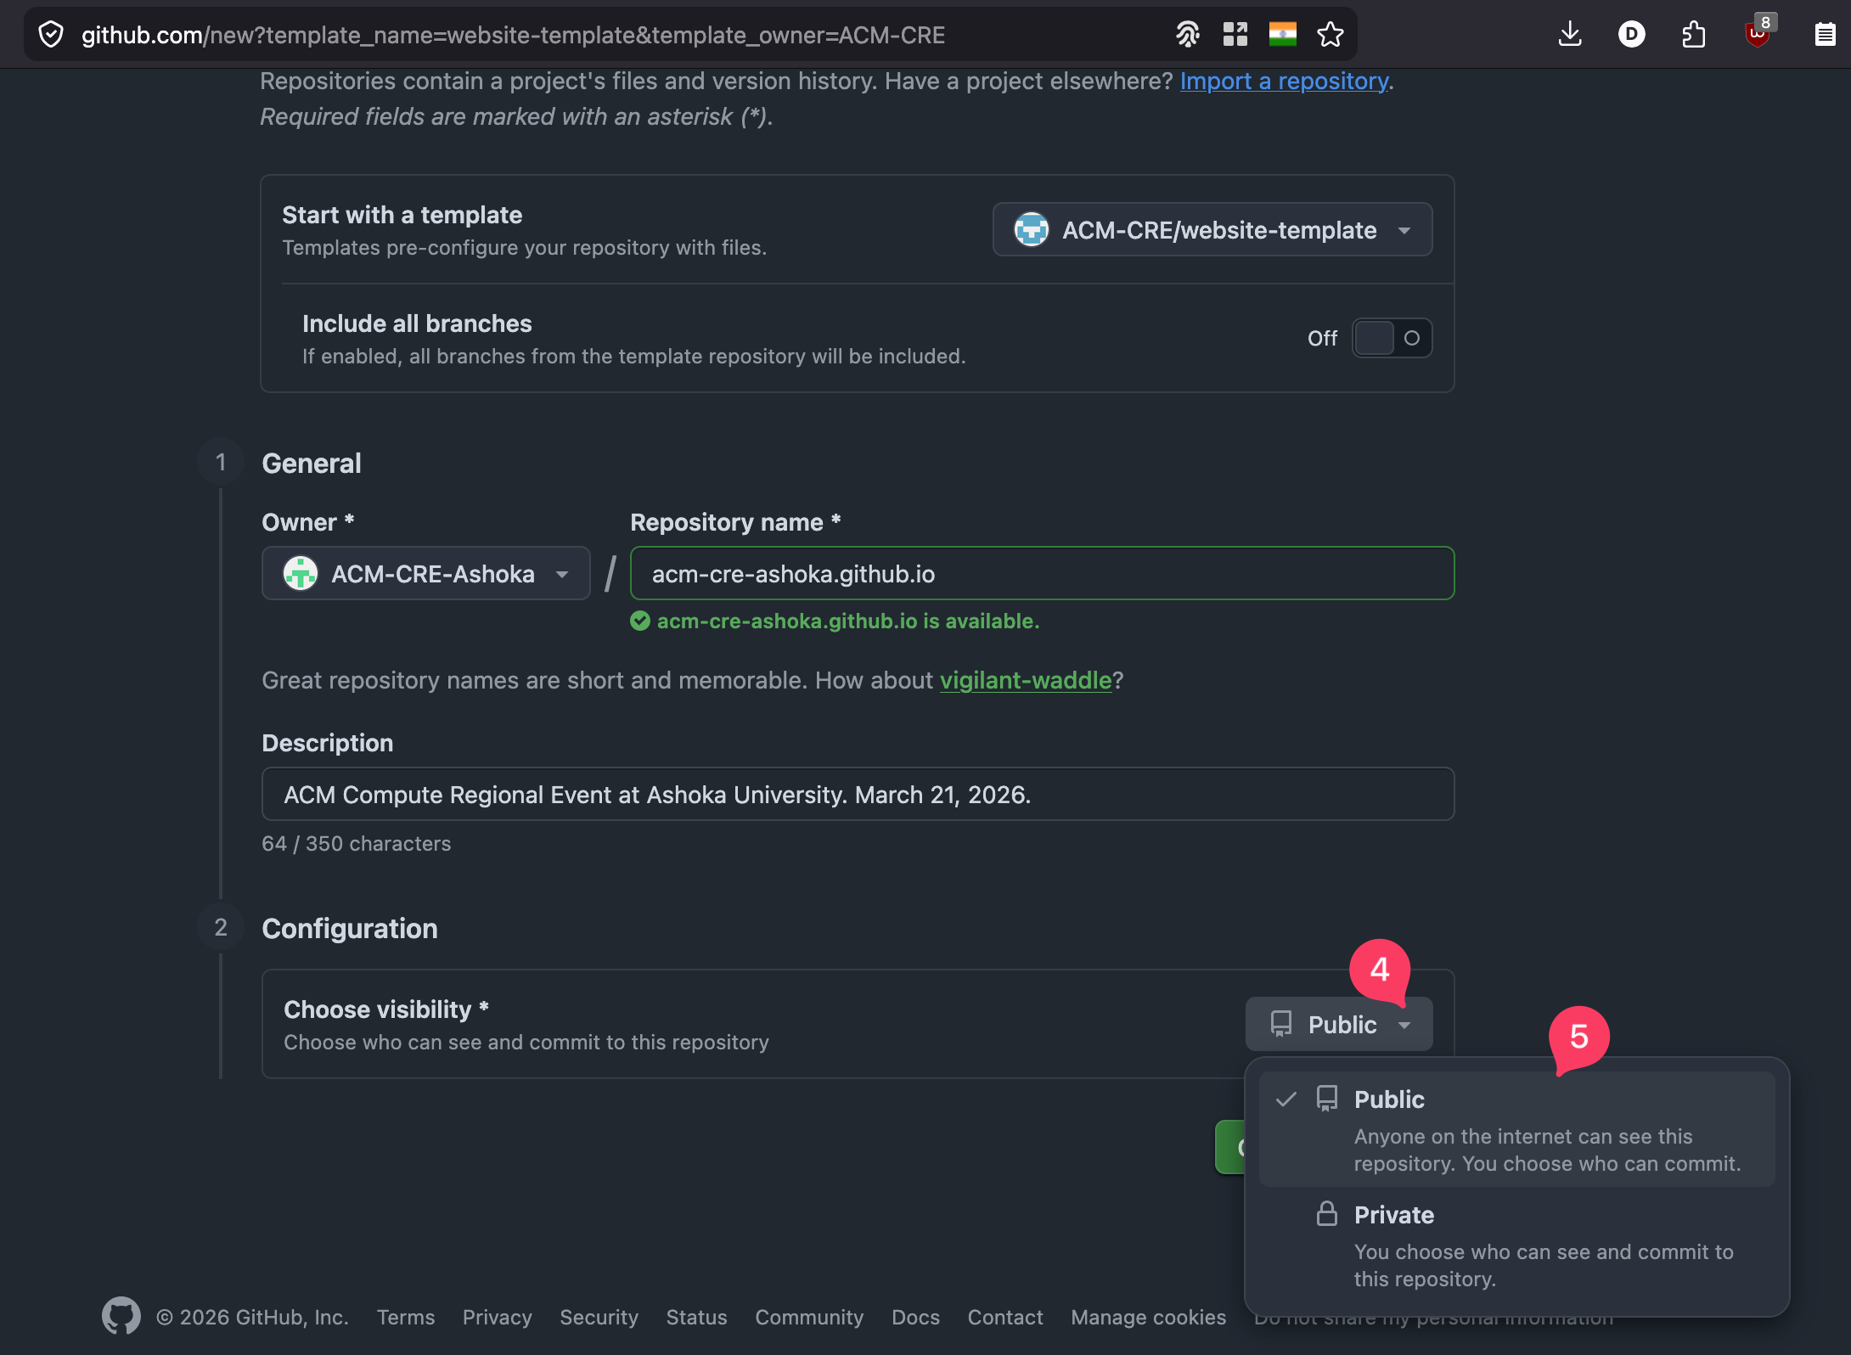The image size is (1851, 1355).
Task: Click the shield site security icon
Action: point(52,35)
